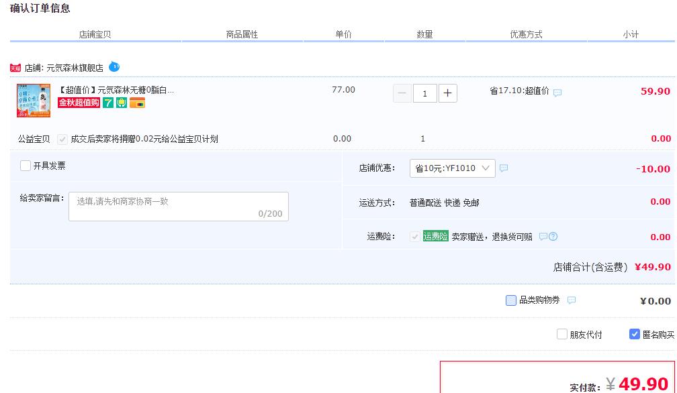677x393 pixels.
Task: Uncheck the 匿名购买 checkbox
Action: (x=634, y=334)
